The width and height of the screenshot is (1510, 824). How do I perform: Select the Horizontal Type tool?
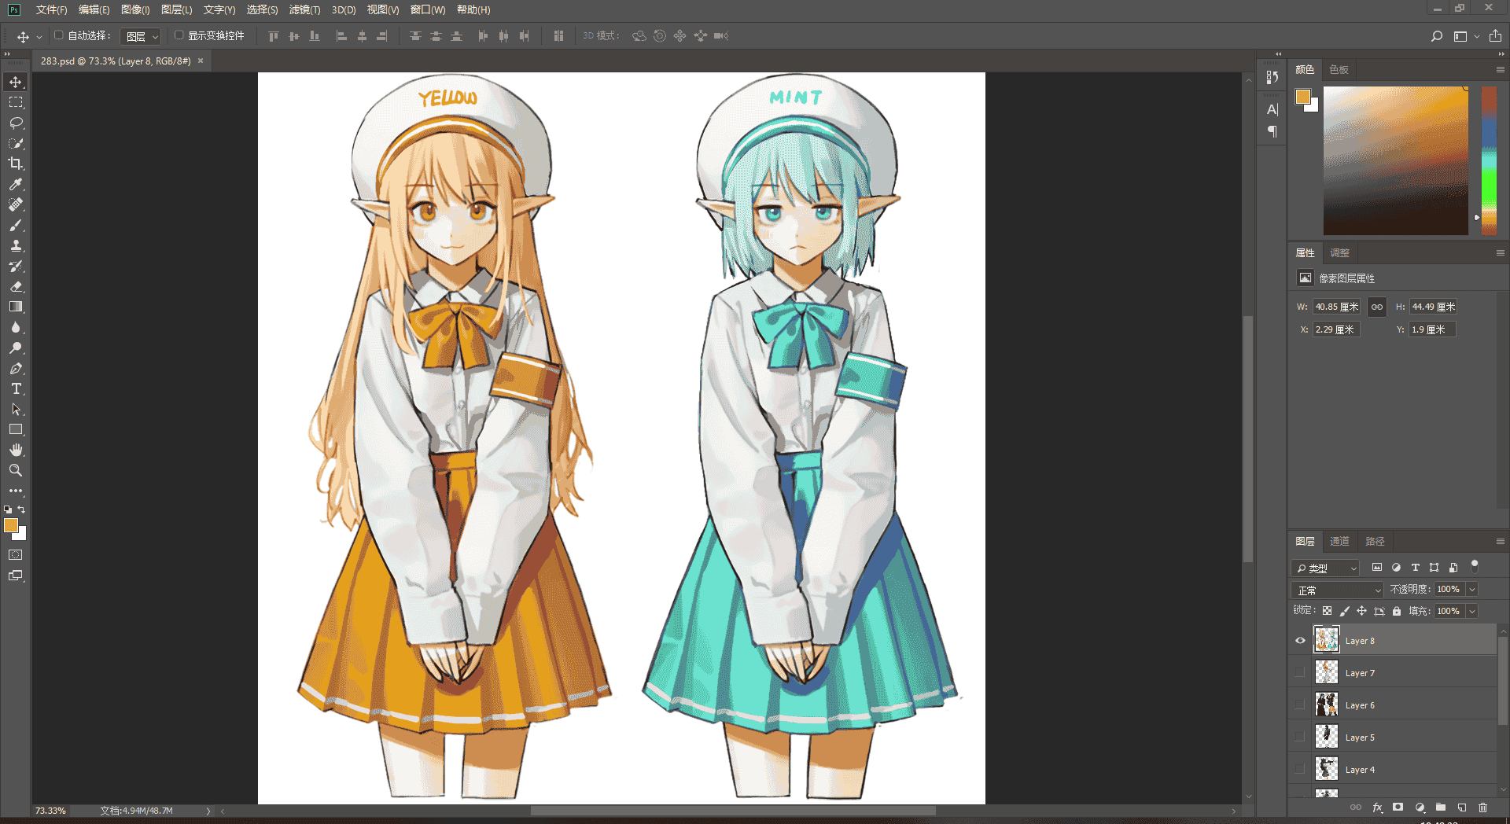coord(16,388)
